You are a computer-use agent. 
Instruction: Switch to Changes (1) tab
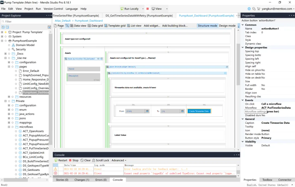tap(82, 180)
